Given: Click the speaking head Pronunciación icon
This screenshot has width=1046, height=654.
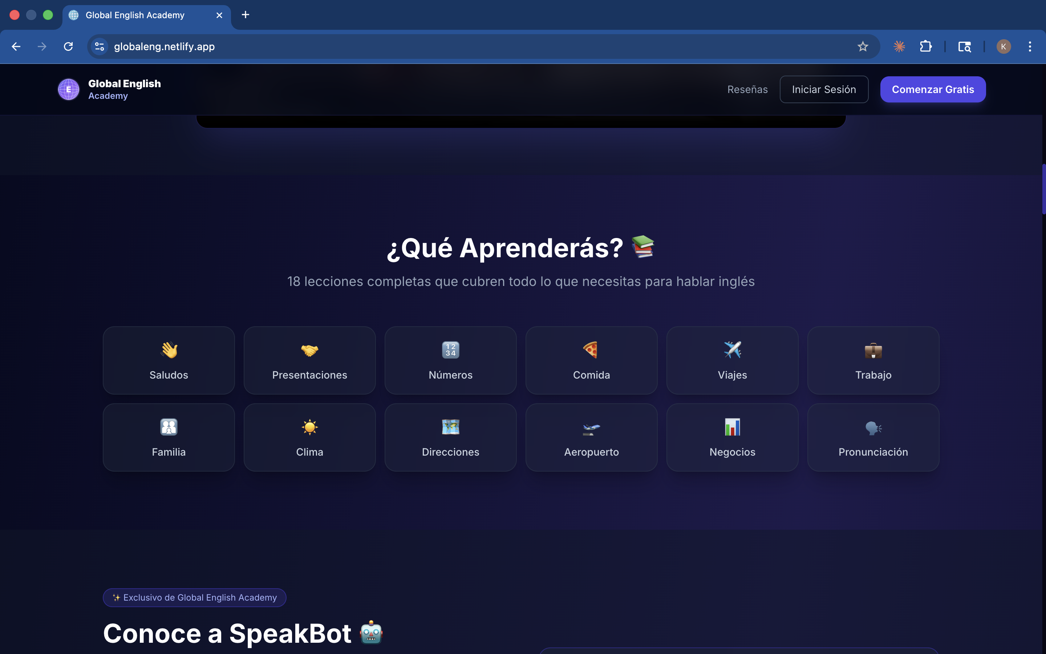Looking at the screenshot, I should click(873, 428).
